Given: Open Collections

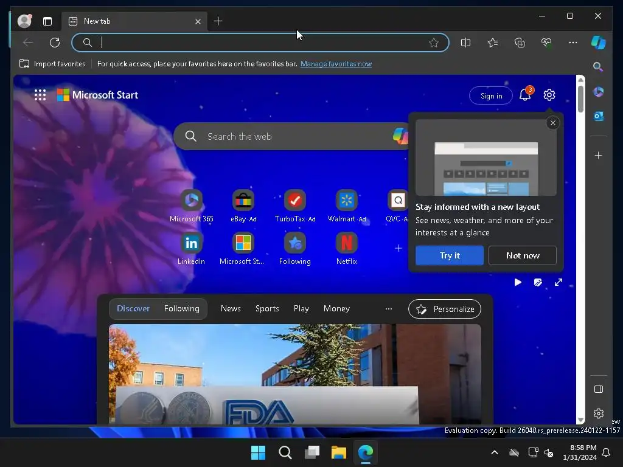Looking at the screenshot, I should [520, 43].
